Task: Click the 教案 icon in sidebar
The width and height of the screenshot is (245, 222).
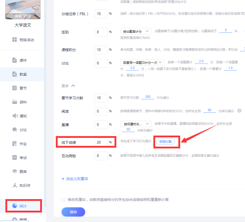Action: [x=14, y=74]
